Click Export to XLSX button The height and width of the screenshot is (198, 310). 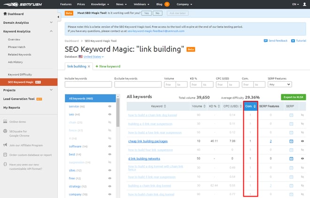(x=294, y=97)
